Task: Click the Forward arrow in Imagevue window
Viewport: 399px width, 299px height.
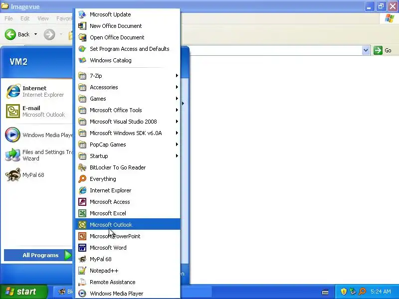Action: coord(49,34)
